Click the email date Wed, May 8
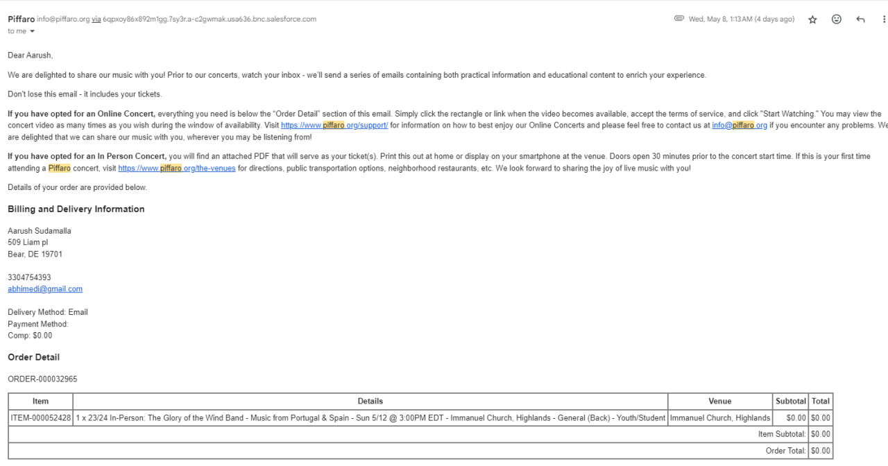888x466 pixels. point(742,19)
